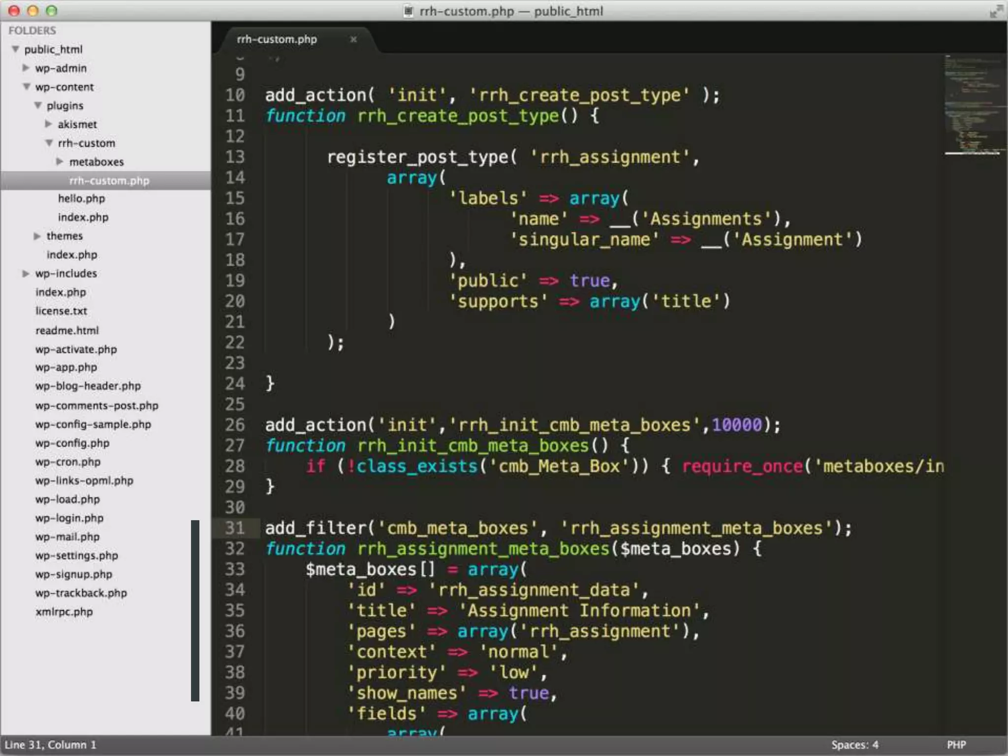
Task: Collapse the public_html folder
Action: [x=15, y=49]
